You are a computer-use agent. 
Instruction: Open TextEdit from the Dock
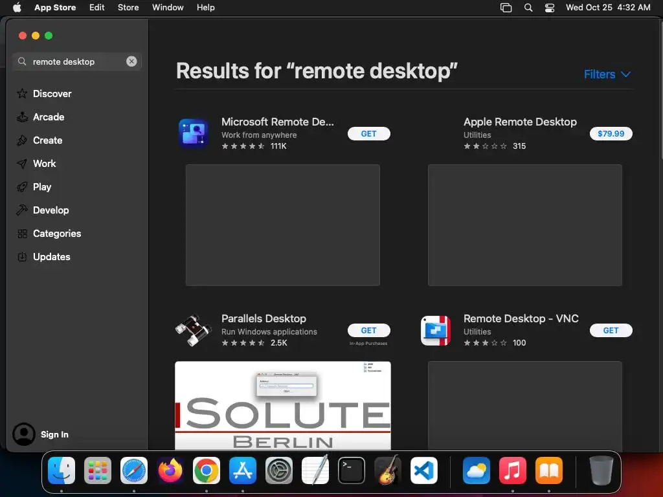coord(315,470)
